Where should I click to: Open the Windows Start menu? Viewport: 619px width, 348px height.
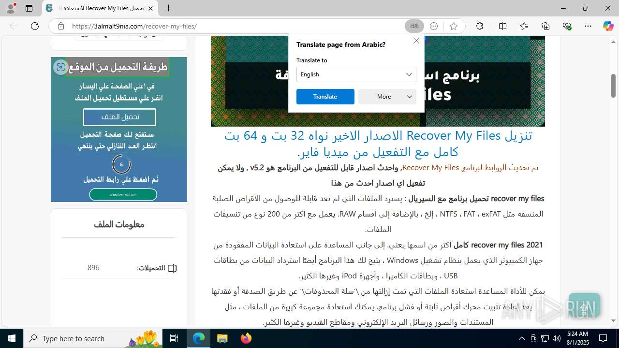tap(12, 338)
